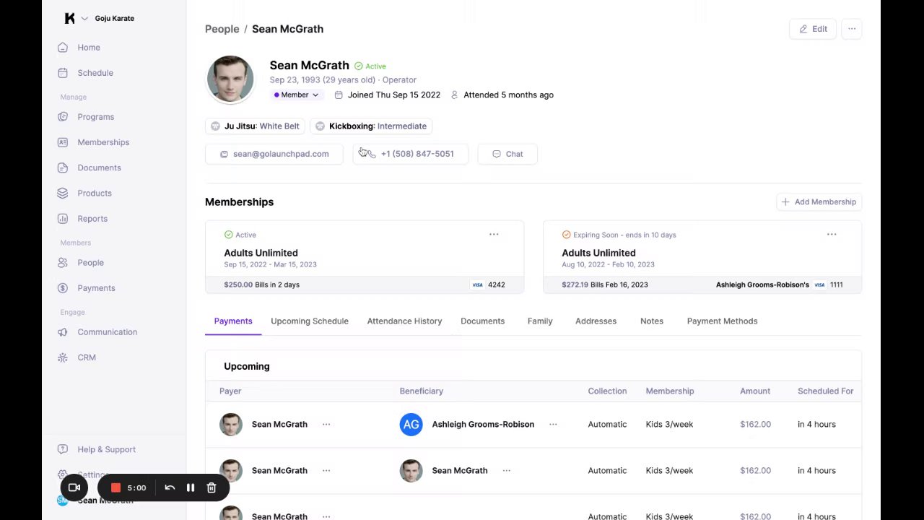The width and height of the screenshot is (924, 520).
Task: Click the Visa 1111 card indicator
Action: (x=829, y=285)
